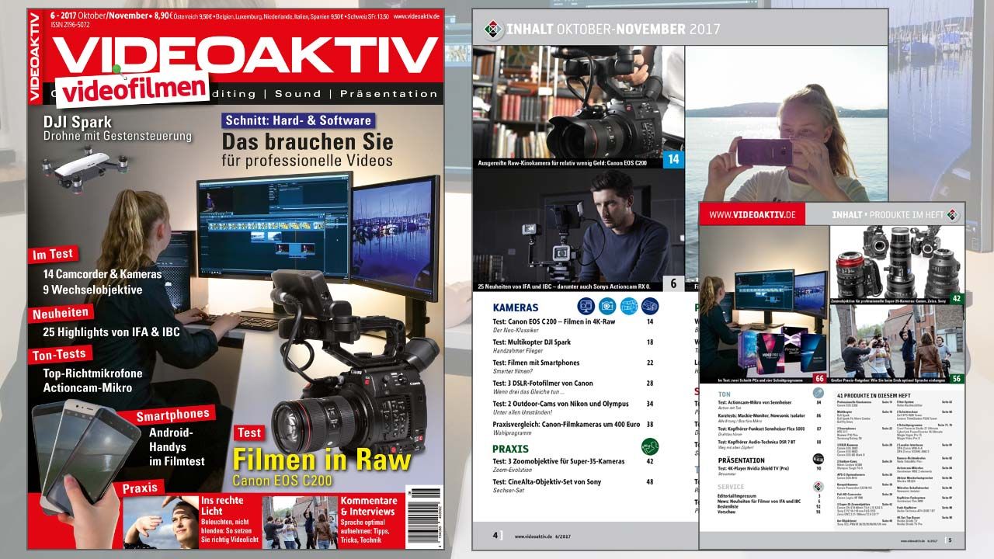Click the first blue Kameras category icon

586,306
